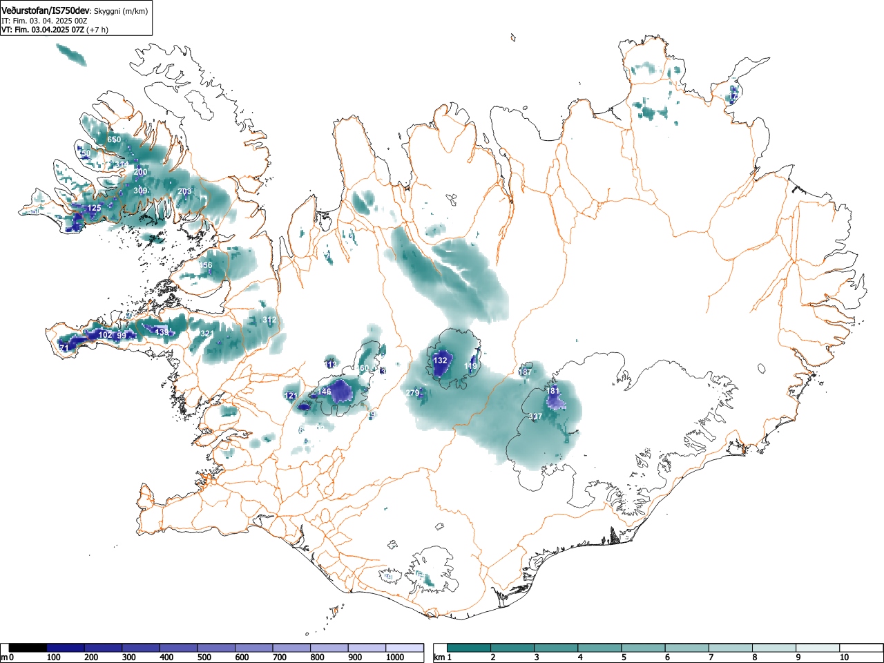
Task: Click the 10 tick label in the km legend
Action: (844, 657)
